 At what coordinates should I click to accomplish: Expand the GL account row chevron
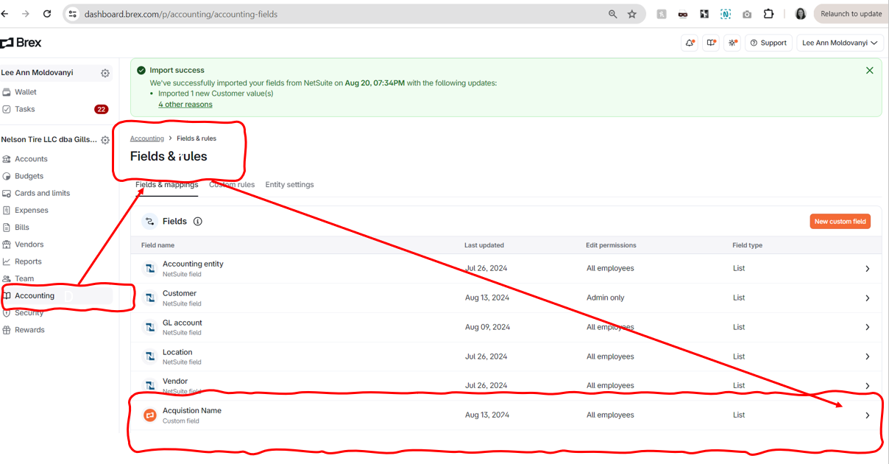pos(868,327)
